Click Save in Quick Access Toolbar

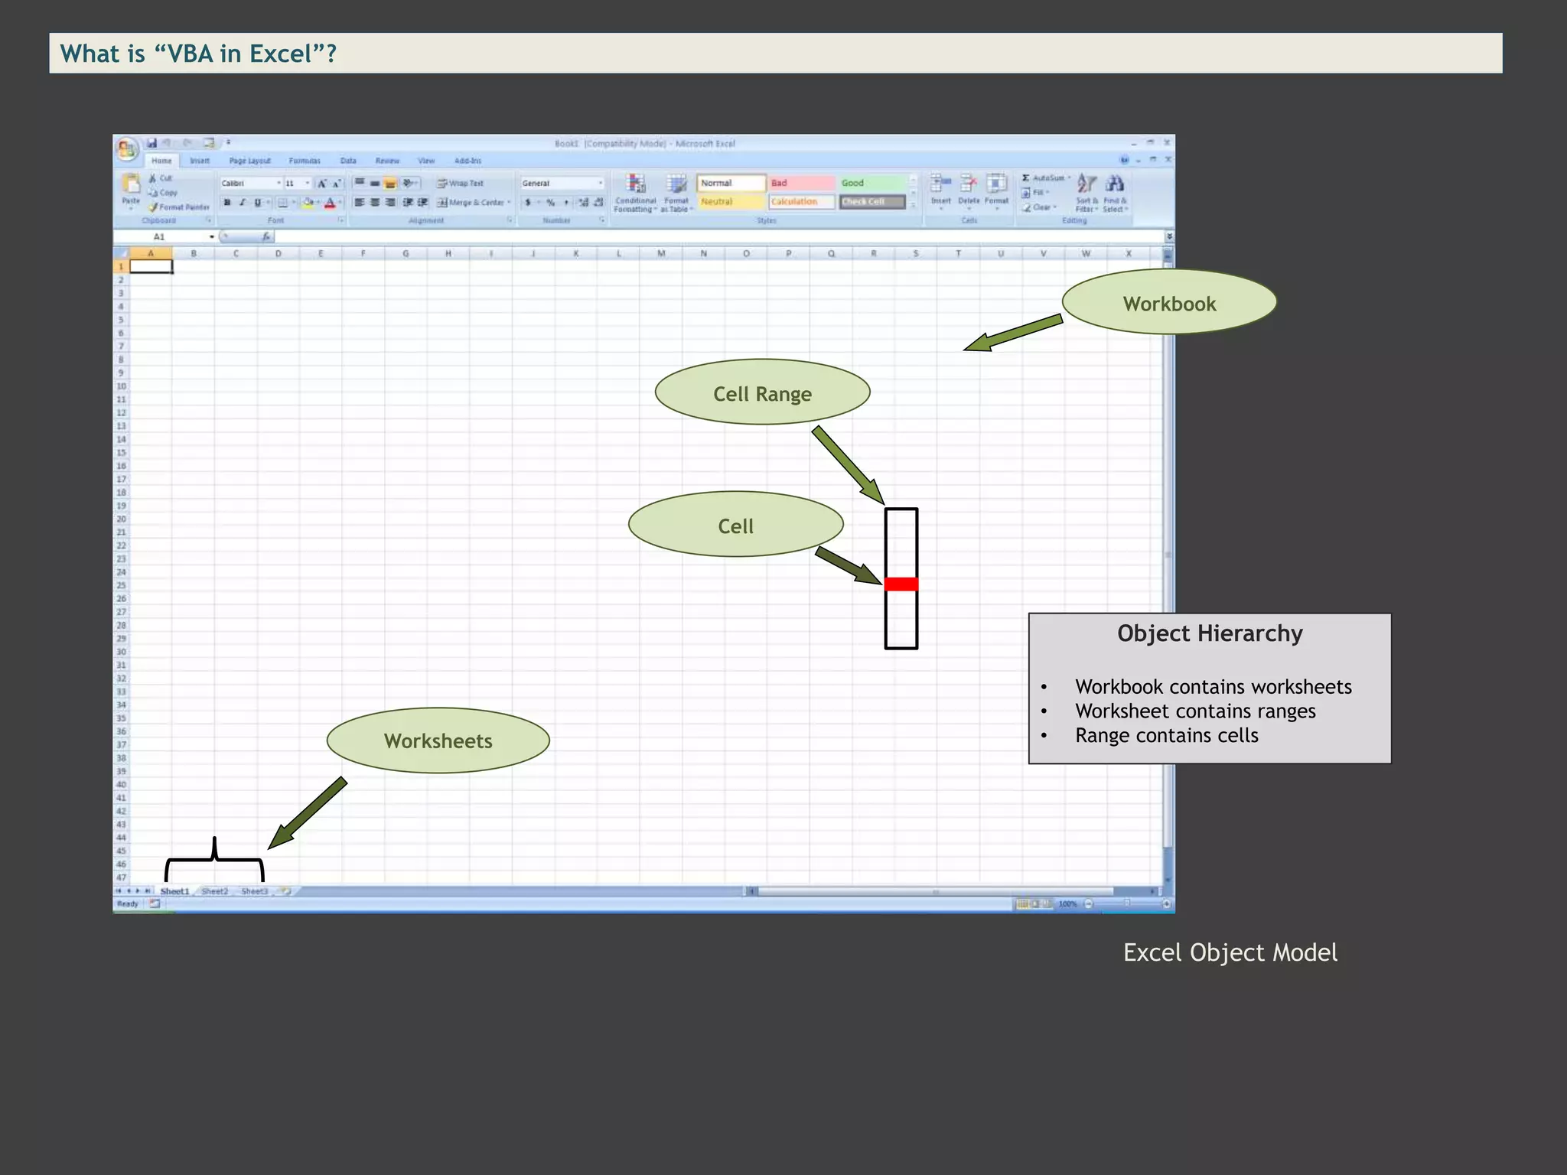coord(151,142)
